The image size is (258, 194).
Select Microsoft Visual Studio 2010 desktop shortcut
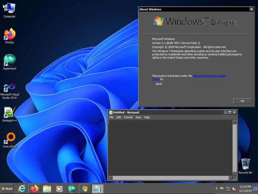(10, 91)
